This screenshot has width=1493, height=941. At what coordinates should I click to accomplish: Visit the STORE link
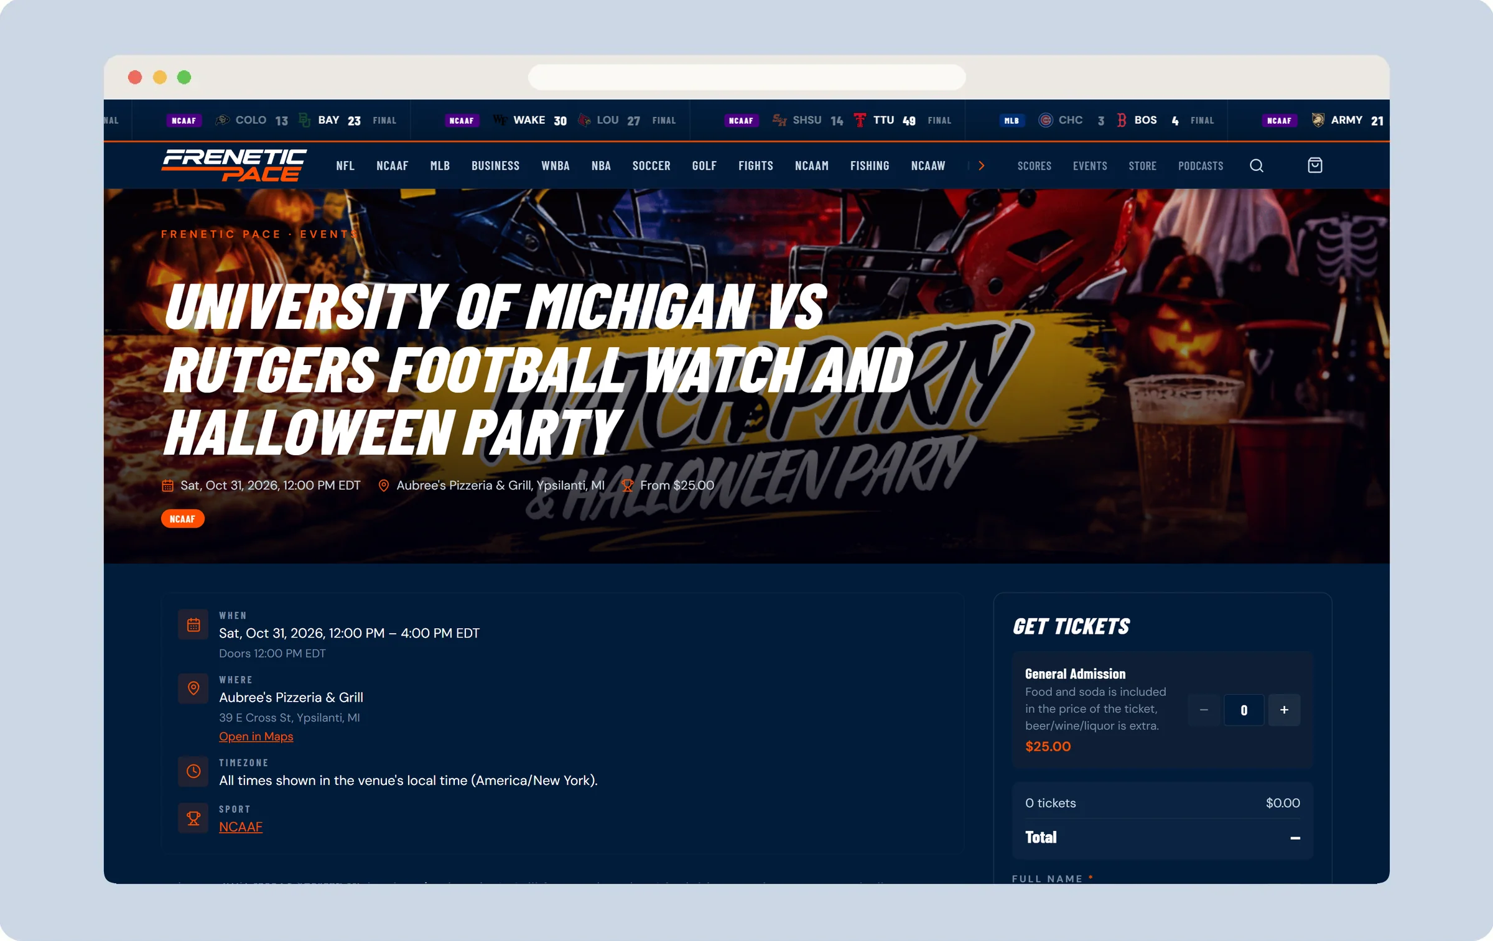(x=1142, y=165)
